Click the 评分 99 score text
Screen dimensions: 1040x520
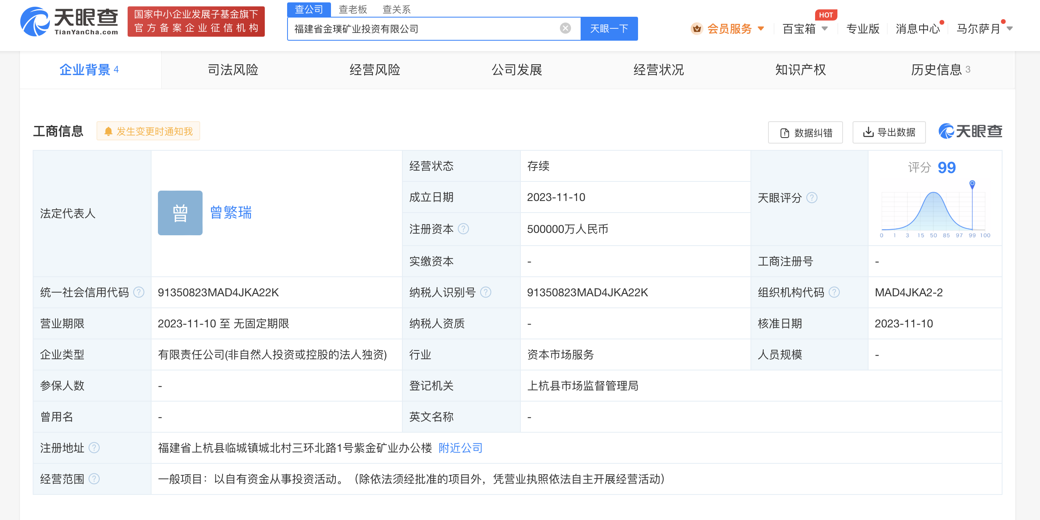click(932, 167)
